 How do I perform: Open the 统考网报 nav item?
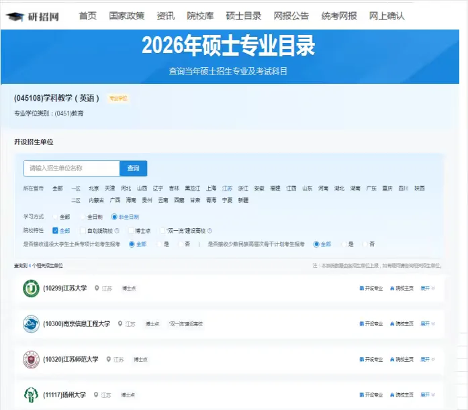[x=339, y=16]
